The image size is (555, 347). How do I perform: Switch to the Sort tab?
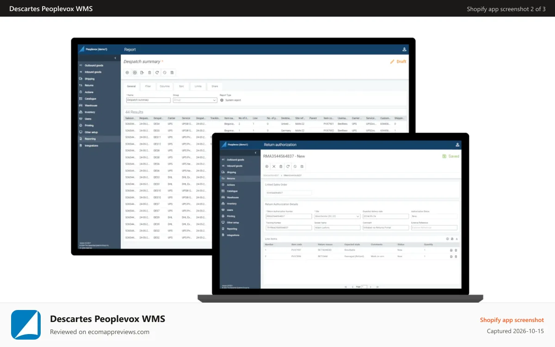pyautogui.click(x=181, y=86)
